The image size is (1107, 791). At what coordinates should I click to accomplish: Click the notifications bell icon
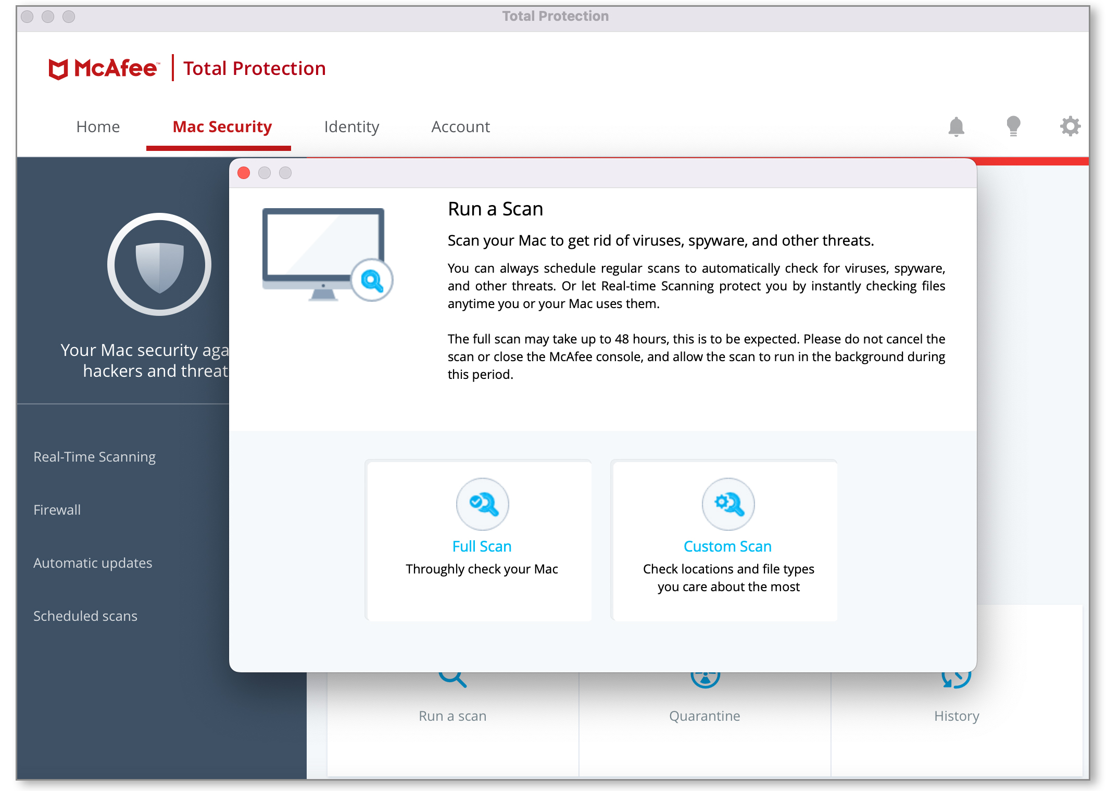(x=956, y=126)
